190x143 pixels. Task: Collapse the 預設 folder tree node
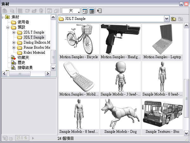click(8, 27)
